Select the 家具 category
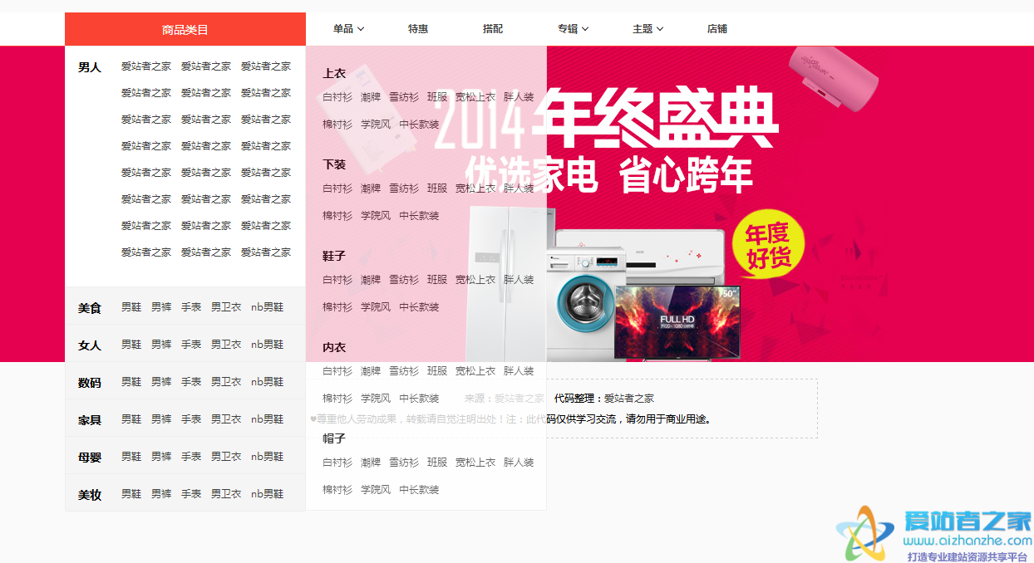 [90, 420]
